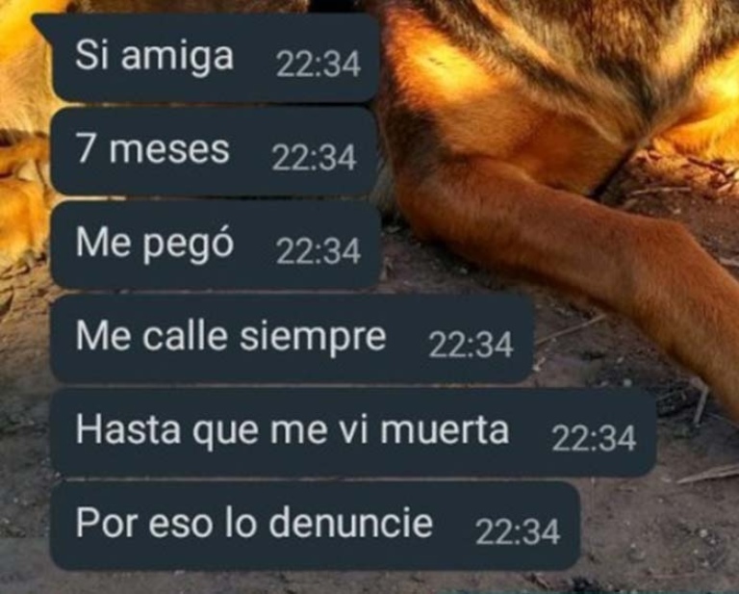Click the word "amiga" in the first bubble

click(x=177, y=58)
